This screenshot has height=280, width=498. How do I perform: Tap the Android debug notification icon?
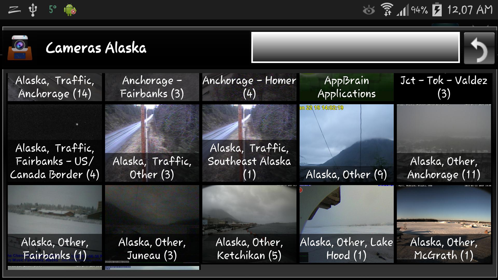pyautogui.click(x=70, y=10)
